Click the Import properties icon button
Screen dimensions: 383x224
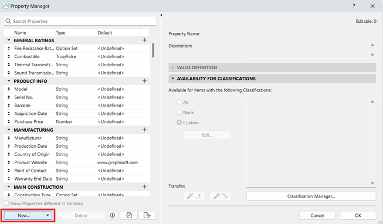(x=128, y=215)
